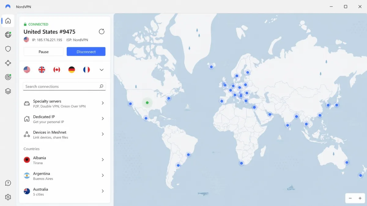Screen dimensions: 367x206
Task: Select the Argentina server dot on map
Action: (x=178, y=165)
